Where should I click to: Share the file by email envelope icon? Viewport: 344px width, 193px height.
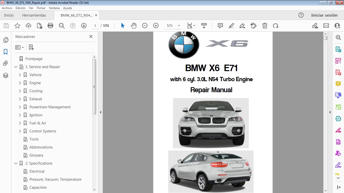coord(326,26)
